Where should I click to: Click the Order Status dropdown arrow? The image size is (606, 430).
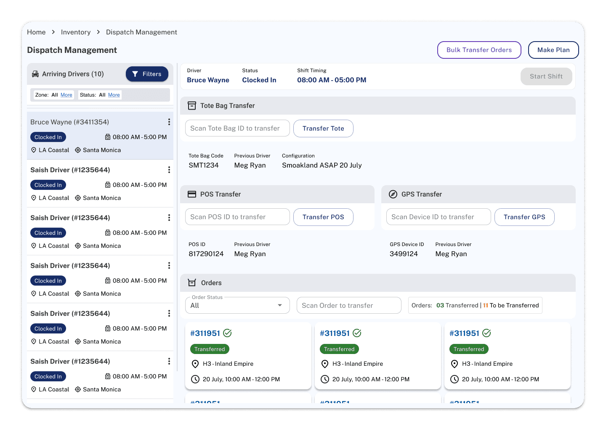click(x=280, y=305)
